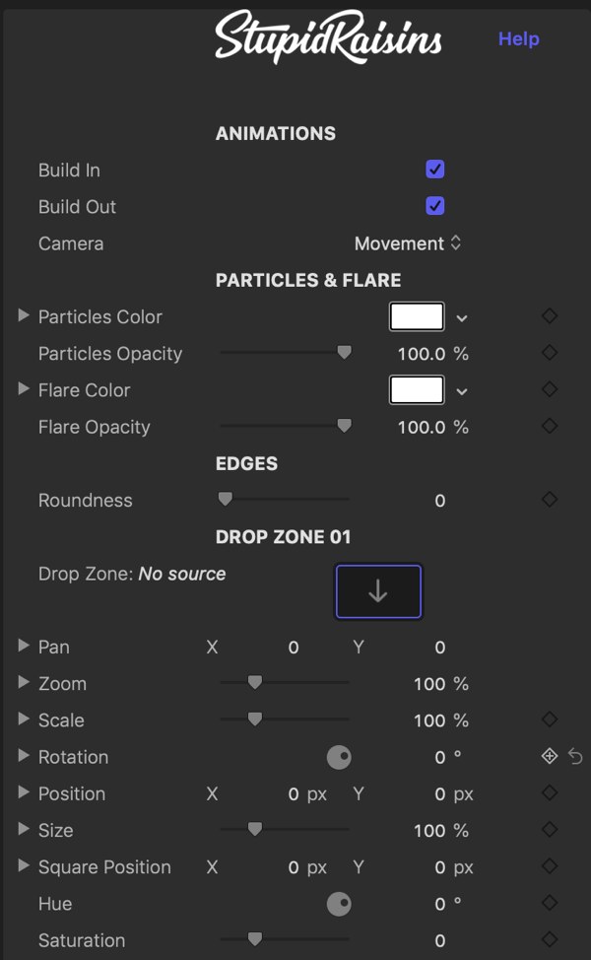The height and width of the screenshot is (960, 591).
Task: Open the Help link
Action: (519, 39)
